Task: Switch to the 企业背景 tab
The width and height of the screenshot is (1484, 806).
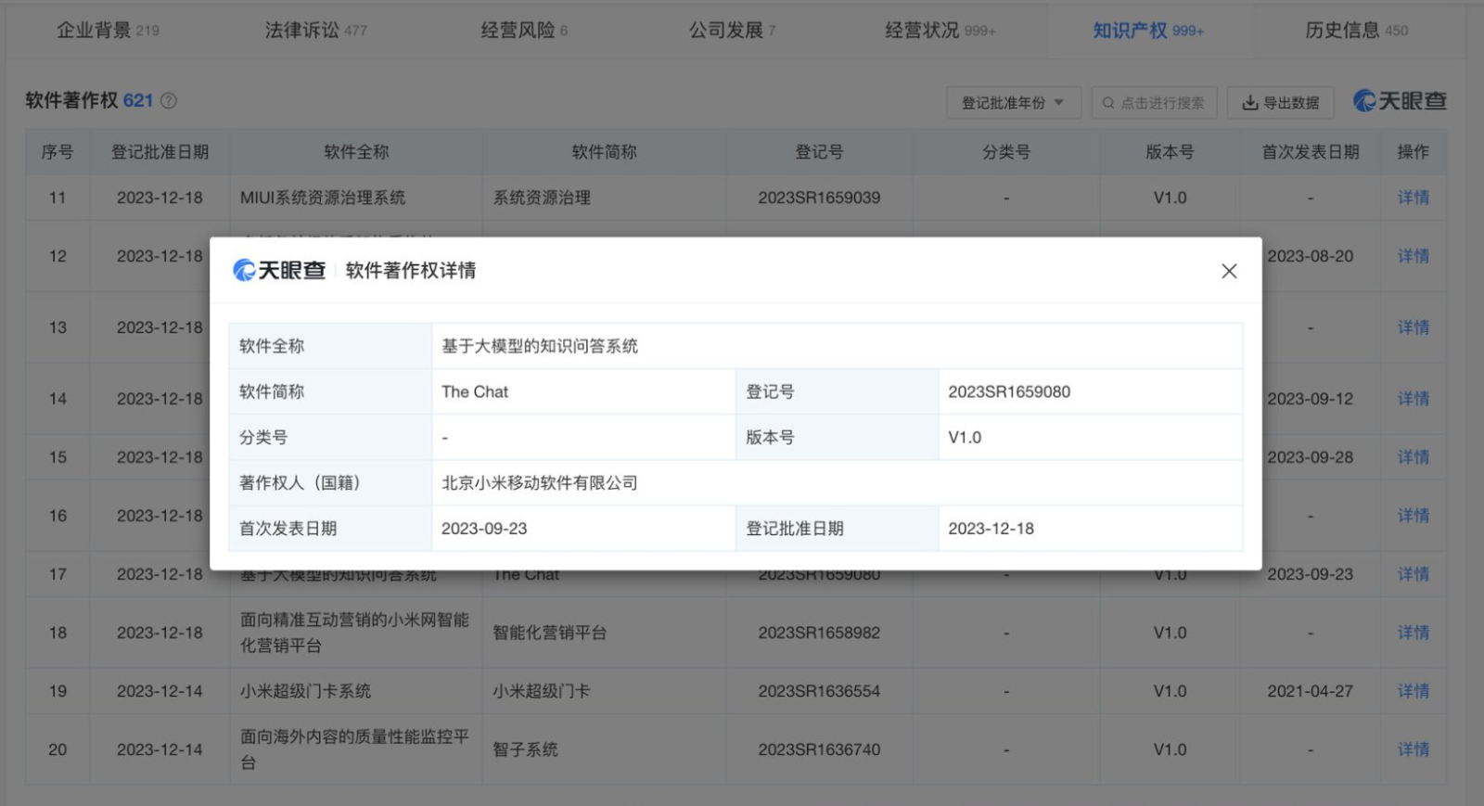Action: 109,31
